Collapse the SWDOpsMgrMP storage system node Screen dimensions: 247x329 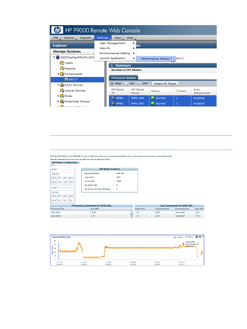tap(54, 57)
